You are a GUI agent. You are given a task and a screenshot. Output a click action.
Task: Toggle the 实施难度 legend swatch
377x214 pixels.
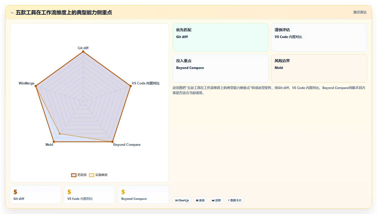click(91, 175)
